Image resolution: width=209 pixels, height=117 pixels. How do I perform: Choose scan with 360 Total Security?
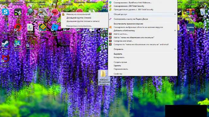point(143,6)
